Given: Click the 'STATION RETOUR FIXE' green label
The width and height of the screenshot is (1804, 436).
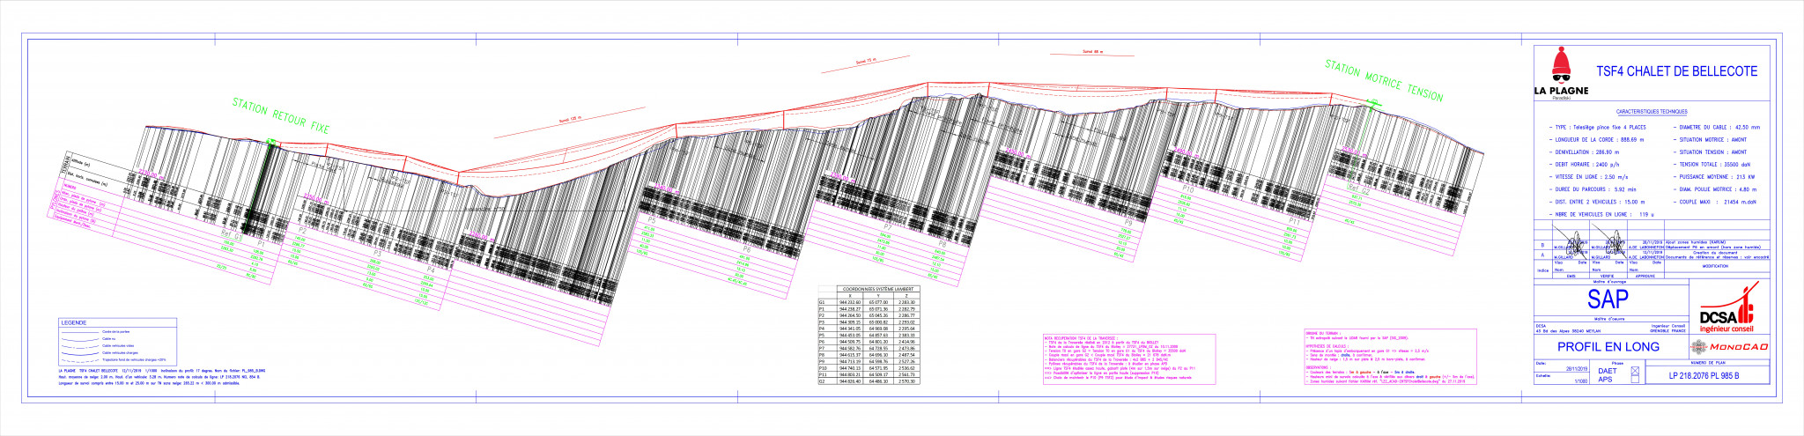Looking at the screenshot, I should pyautogui.click(x=281, y=116).
